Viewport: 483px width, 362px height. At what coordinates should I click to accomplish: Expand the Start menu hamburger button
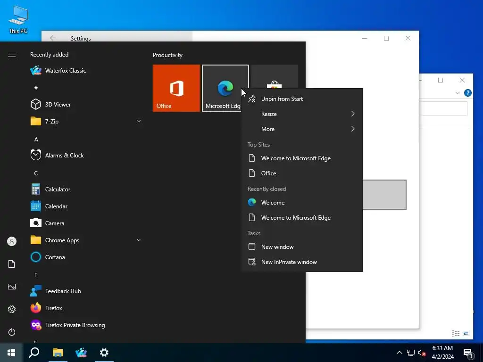point(12,55)
